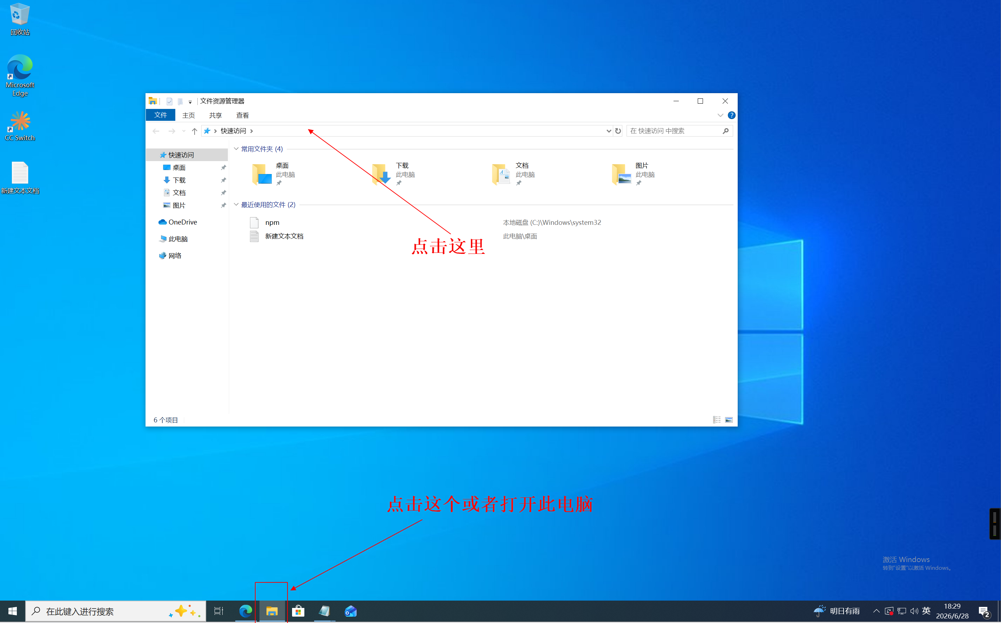Launch Microsoft Edge from the desktop
Screen dimensions: 1001x623
point(20,76)
